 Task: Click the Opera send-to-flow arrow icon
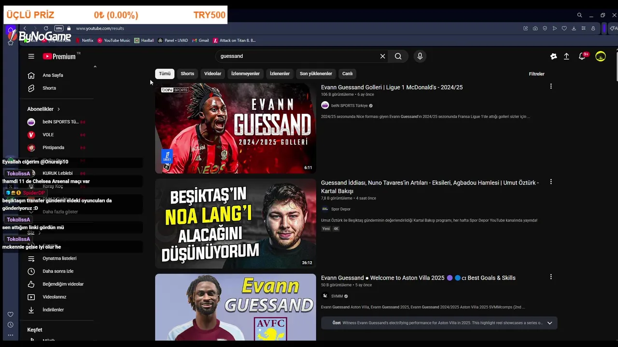(554, 28)
